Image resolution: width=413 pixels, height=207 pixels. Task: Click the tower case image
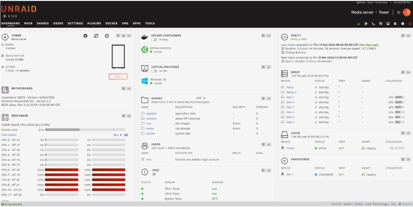(118, 56)
